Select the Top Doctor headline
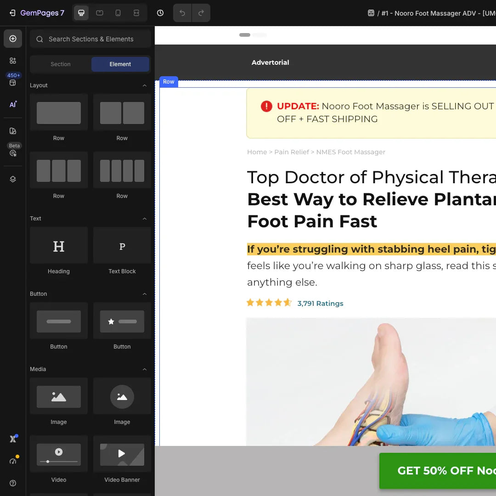Screen dimensions: 496x496 pos(372,199)
